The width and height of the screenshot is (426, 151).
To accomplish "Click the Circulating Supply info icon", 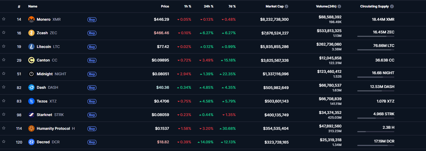I will pyautogui.click(x=392, y=6).
